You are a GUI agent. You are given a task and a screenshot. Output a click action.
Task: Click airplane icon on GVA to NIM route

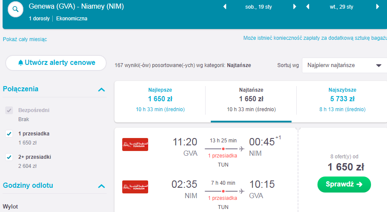[x=241, y=149]
